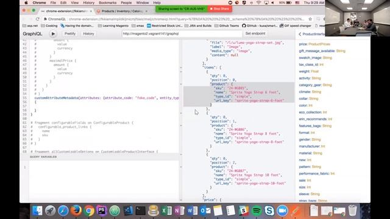Open the query History panel
Image resolution: width=390 pixels, height=219 pixels.
[x=88, y=33]
